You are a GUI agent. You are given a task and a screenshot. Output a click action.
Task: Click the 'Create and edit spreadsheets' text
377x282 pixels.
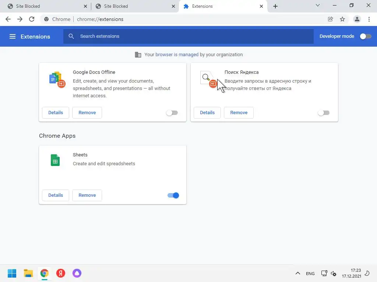tap(104, 163)
